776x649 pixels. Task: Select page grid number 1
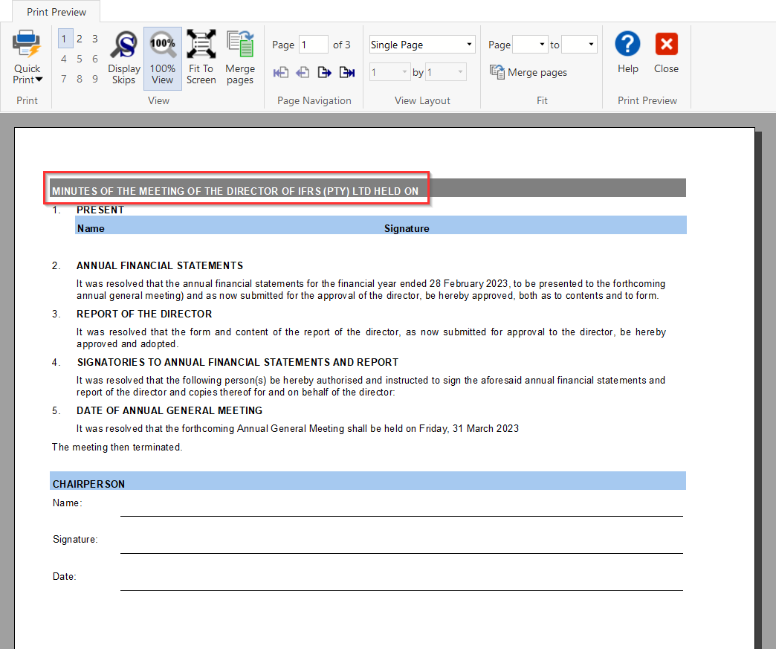coord(65,39)
